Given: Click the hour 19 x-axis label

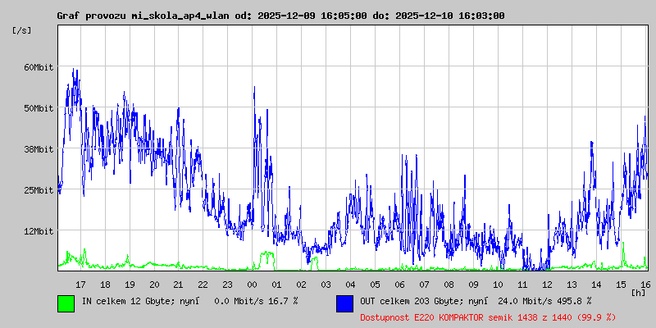Looking at the screenshot, I should click(130, 285).
